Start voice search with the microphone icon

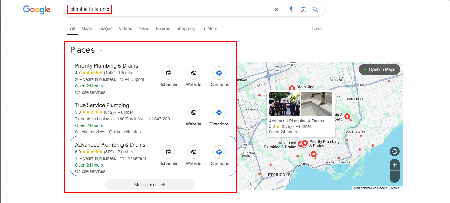tap(291, 9)
